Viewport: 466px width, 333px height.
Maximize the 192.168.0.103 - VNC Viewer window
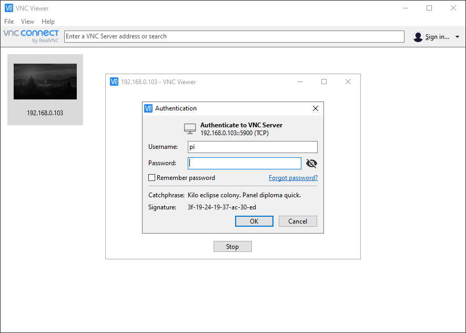[x=324, y=82]
